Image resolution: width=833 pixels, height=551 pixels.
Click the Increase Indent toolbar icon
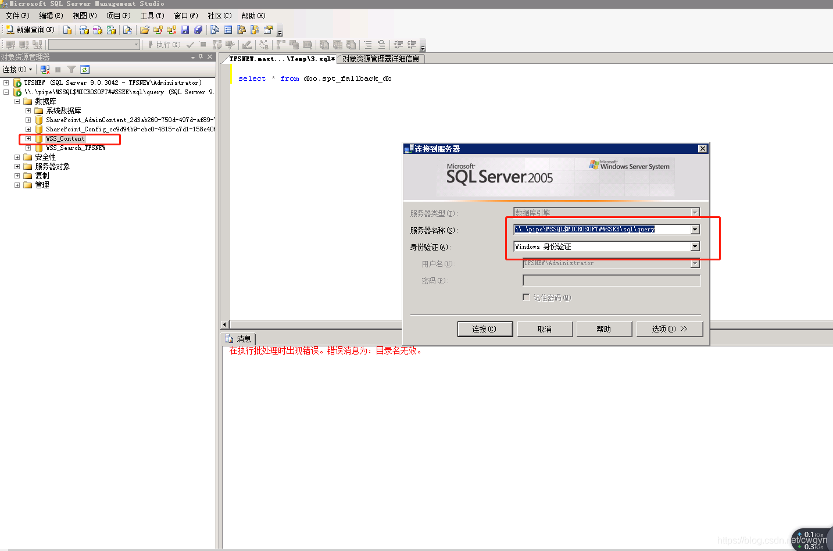click(x=412, y=45)
